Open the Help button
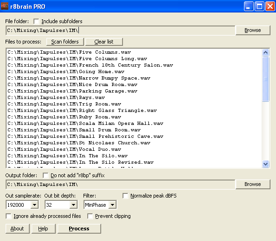Screen dimensions: 276x241 pos(43,229)
